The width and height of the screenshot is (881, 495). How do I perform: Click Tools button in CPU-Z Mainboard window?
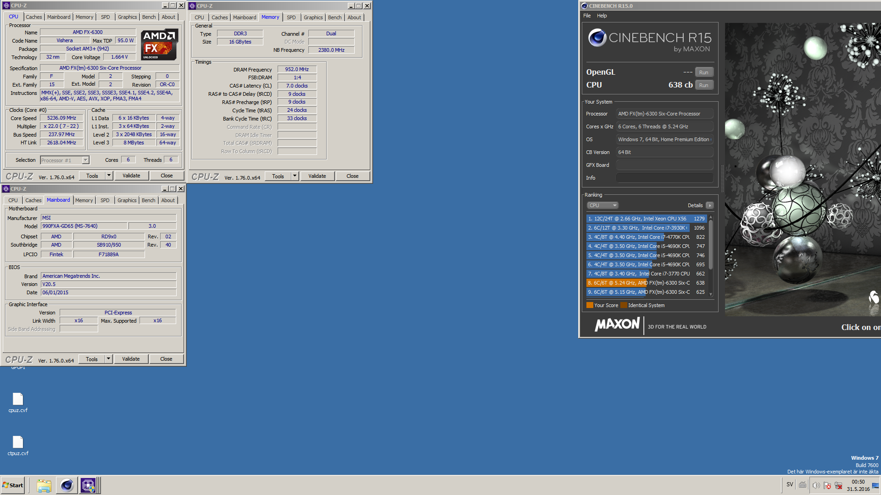coord(92,359)
